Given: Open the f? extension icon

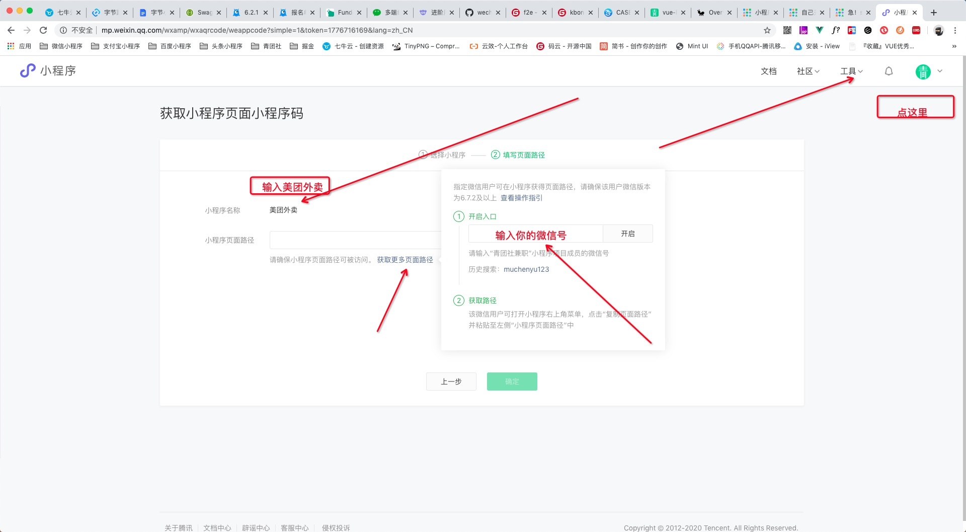Looking at the screenshot, I should (836, 30).
